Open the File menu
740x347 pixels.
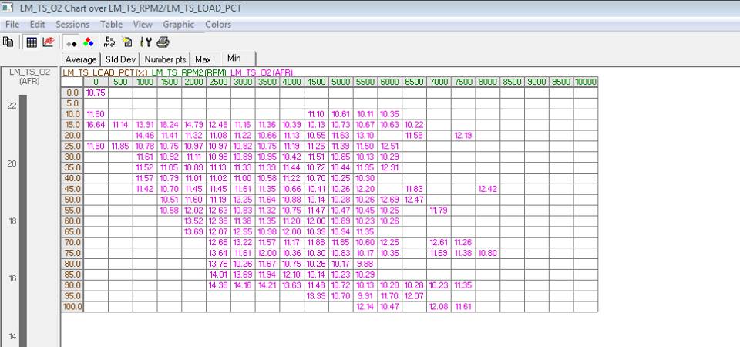point(12,24)
